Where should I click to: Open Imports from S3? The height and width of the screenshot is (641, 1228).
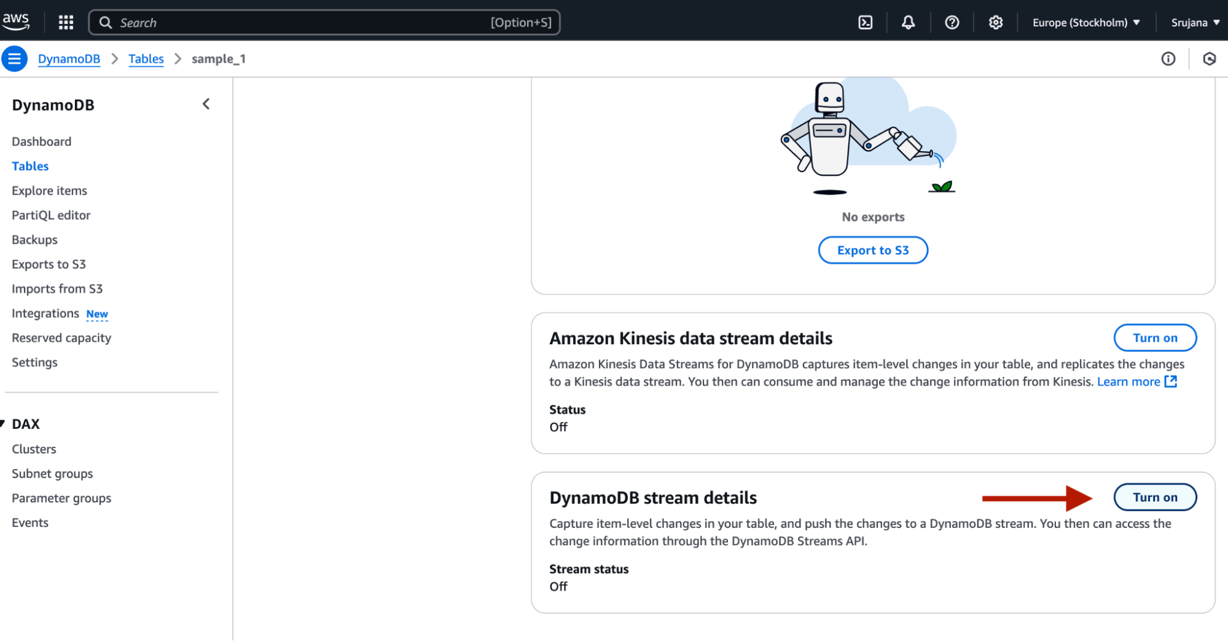tap(57, 289)
